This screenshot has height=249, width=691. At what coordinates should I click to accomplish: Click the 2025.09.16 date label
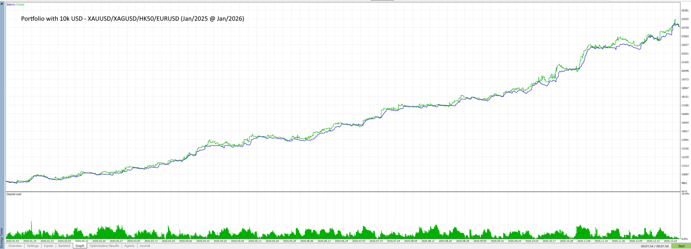497,241
